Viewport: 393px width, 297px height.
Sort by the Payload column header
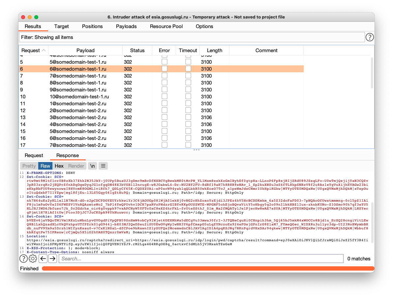click(85, 50)
